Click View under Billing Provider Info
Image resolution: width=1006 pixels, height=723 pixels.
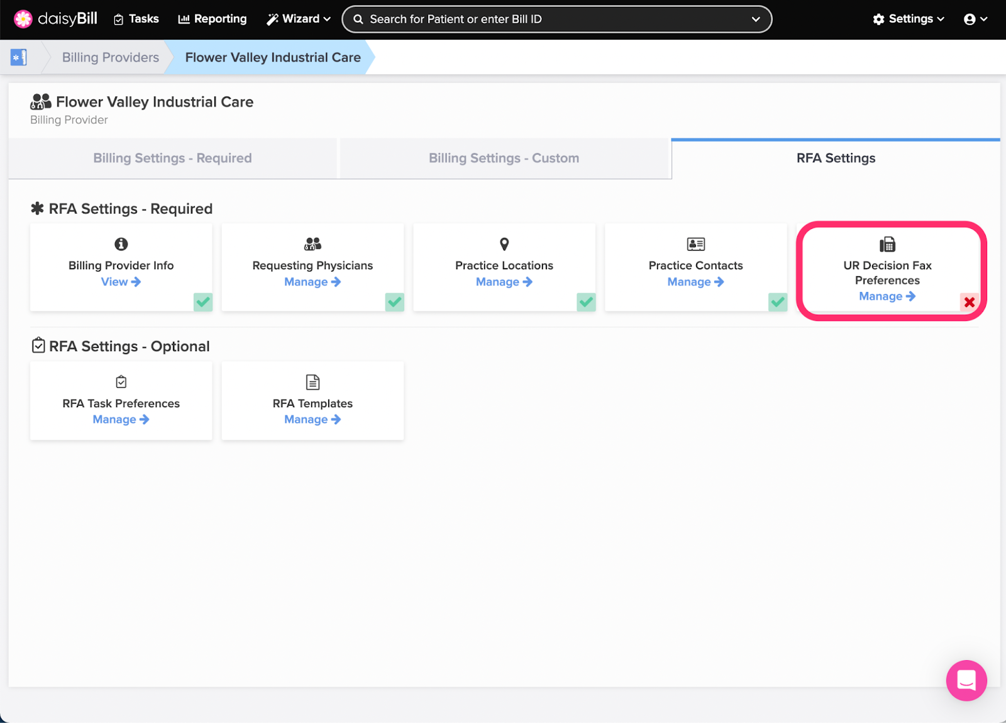click(x=121, y=282)
